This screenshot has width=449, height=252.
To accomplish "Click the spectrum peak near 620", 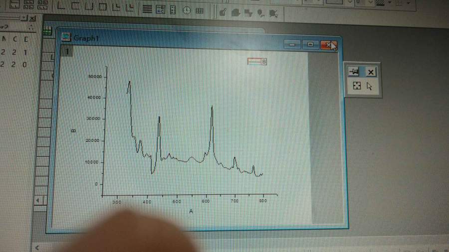I will click(212, 108).
